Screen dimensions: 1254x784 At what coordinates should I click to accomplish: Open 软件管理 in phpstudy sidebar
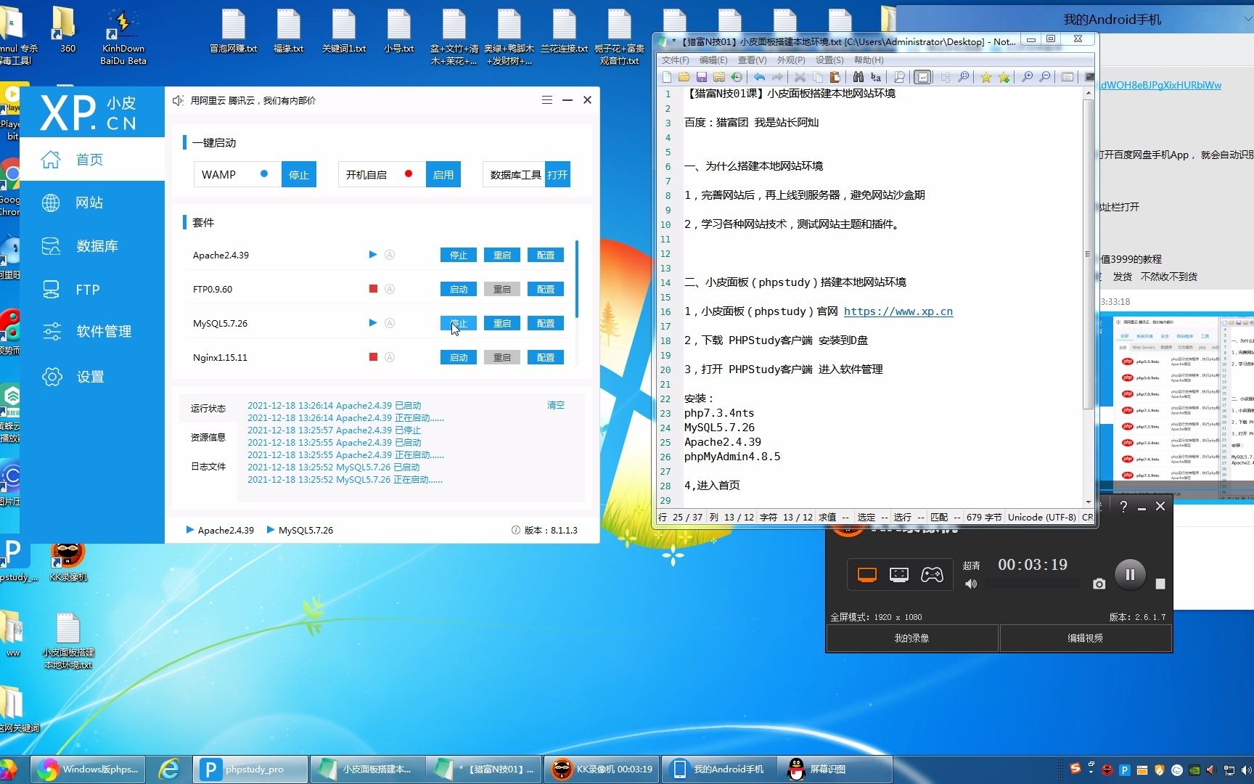point(92,332)
